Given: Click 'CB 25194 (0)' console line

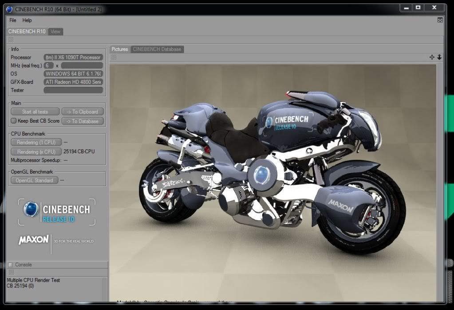Looking at the screenshot, I should tap(20, 286).
